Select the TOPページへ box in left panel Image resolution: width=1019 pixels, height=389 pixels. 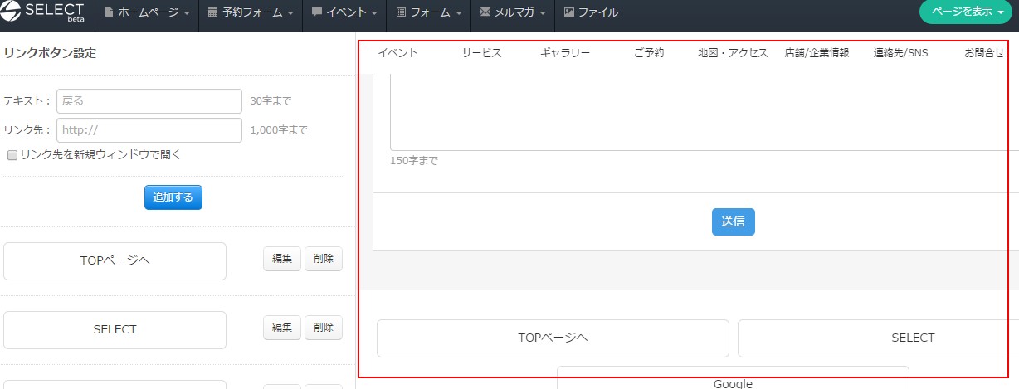[115, 261]
